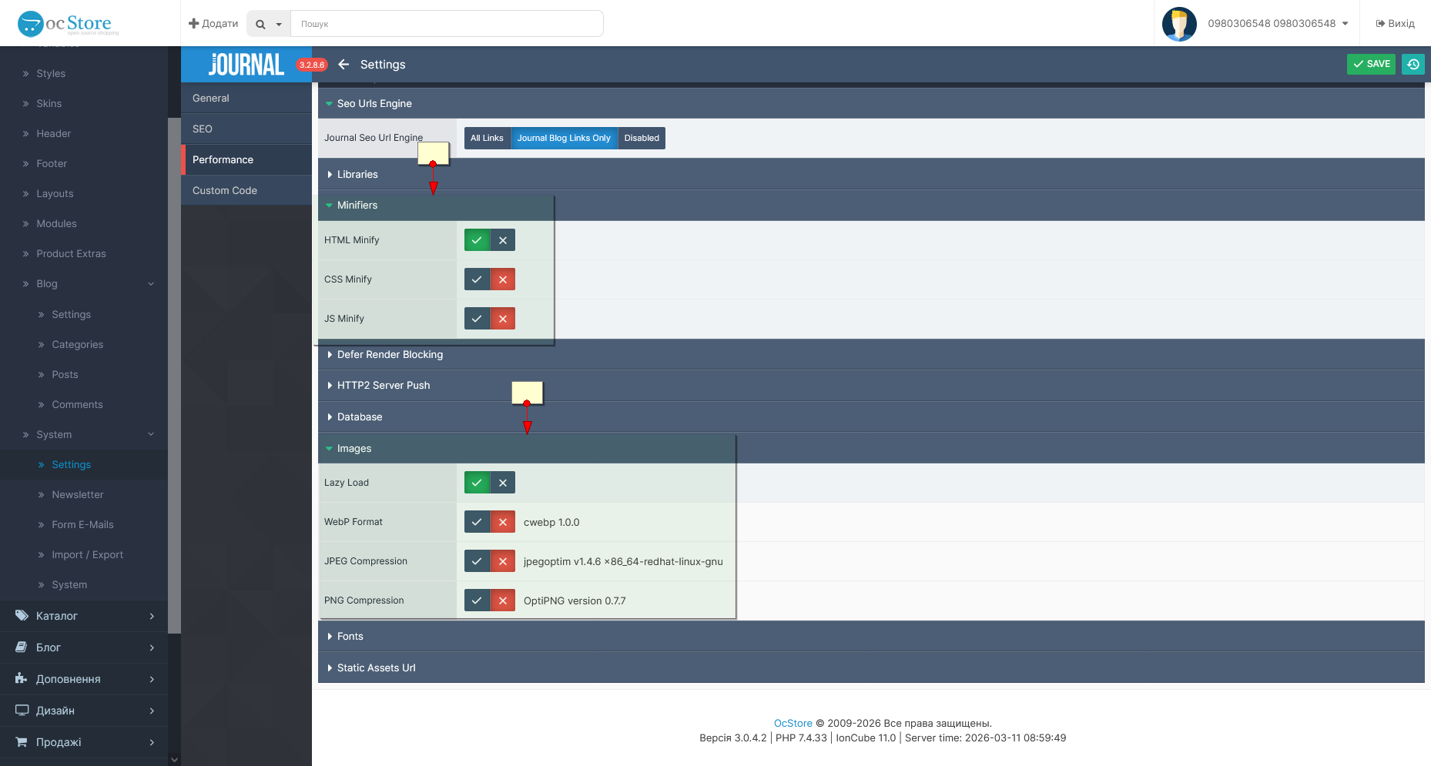Click the Дизайн monitor icon
The width and height of the screenshot is (1431, 766).
22,710
